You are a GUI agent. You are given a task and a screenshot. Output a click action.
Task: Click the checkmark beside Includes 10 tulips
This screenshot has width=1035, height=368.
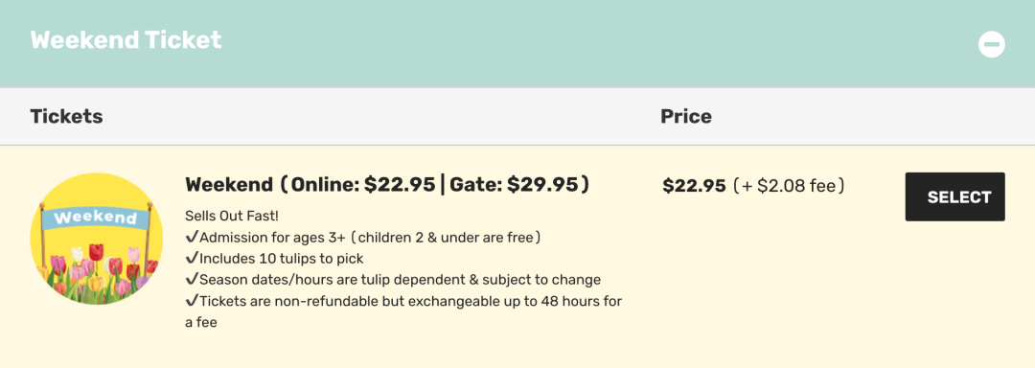(x=192, y=258)
